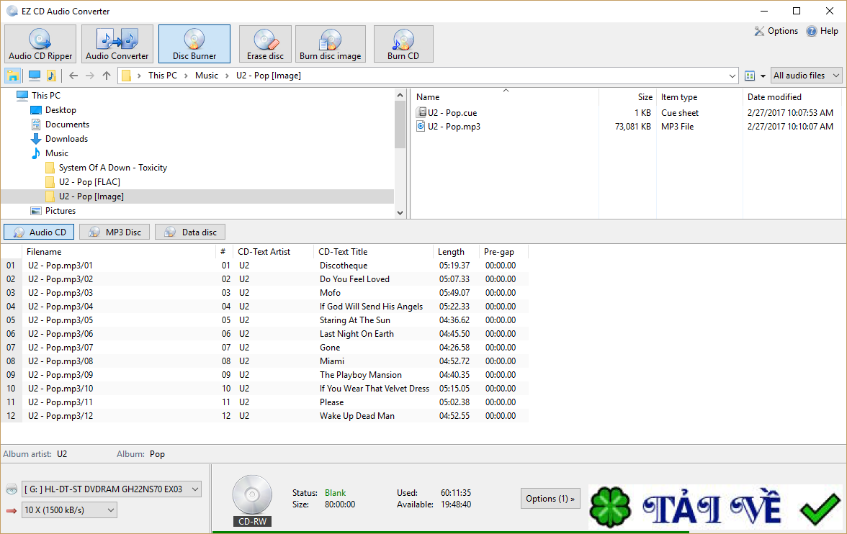Click the eject icon beside the drive selector
The width and height of the screenshot is (847, 534).
pos(11,489)
